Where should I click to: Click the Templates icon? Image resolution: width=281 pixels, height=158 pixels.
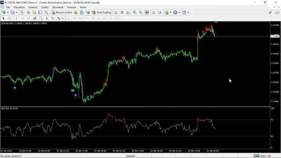tap(184, 12)
